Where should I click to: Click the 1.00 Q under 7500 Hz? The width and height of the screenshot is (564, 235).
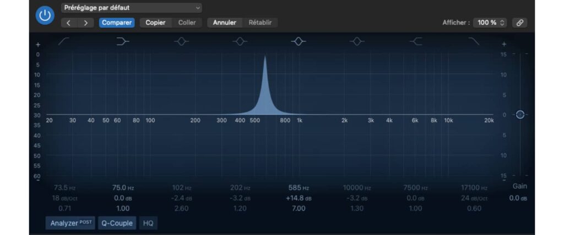pyautogui.click(x=415, y=209)
